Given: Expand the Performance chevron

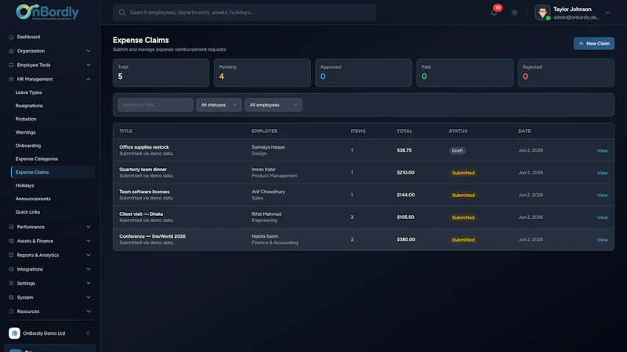Looking at the screenshot, I should click(x=89, y=227).
